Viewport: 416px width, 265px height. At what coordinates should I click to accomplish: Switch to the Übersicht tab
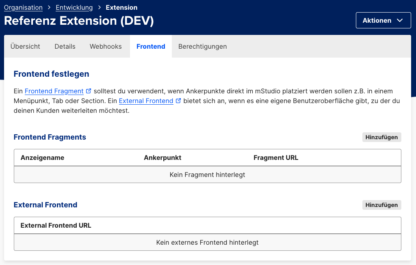[25, 46]
